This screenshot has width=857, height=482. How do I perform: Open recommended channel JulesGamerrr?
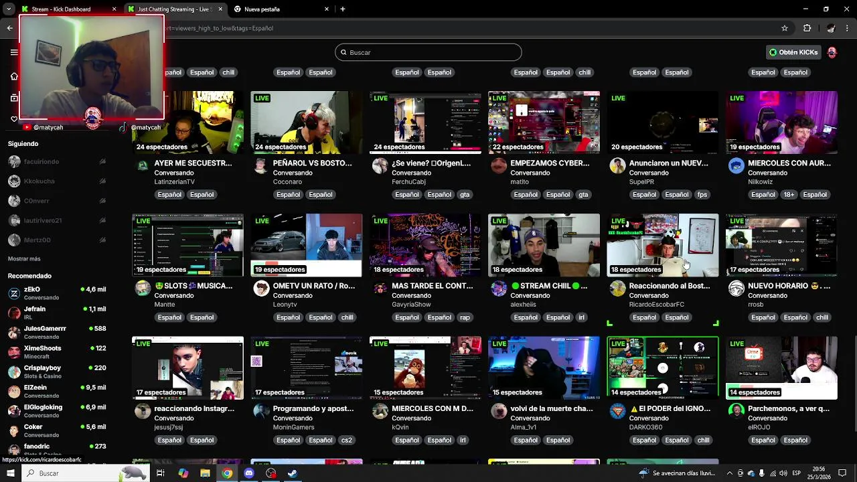coord(57,332)
